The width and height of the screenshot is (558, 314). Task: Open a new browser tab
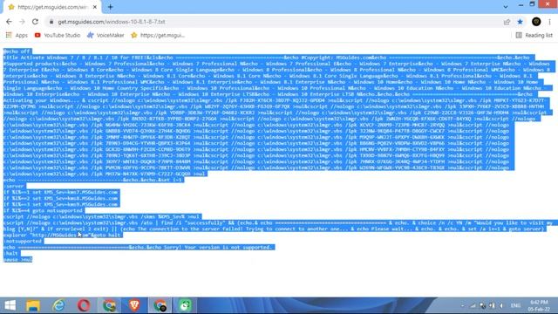point(111,7)
